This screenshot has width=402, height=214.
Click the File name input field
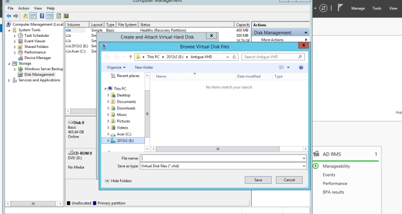pyautogui.click(x=223, y=158)
